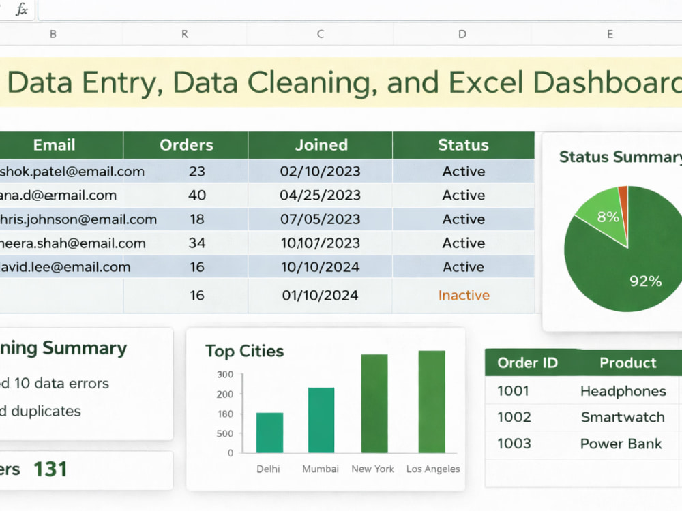682x511 pixels.
Task: Click the Email table header
Action: point(55,145)
